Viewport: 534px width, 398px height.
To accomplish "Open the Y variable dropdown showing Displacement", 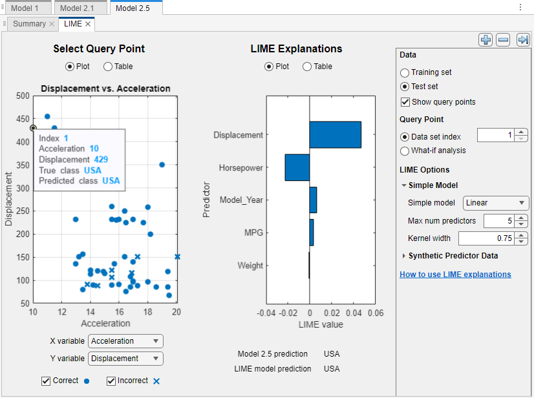I will 125,359.
